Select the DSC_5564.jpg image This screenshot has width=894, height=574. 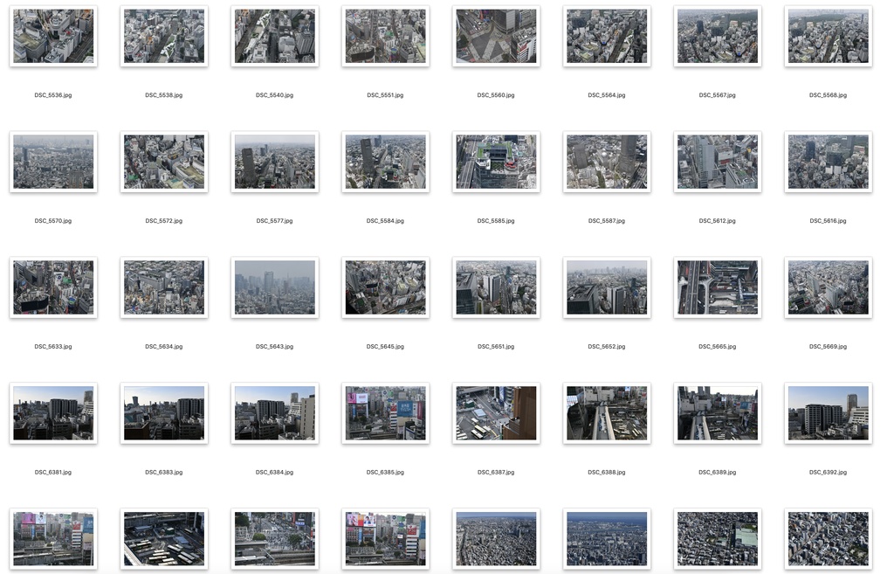point(606,36)
